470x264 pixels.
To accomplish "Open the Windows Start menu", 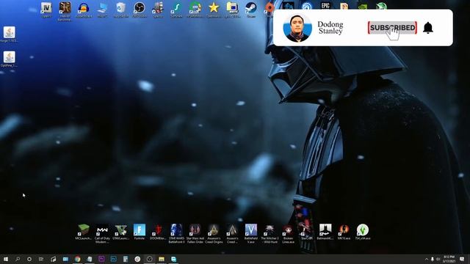I will point(6,259).
